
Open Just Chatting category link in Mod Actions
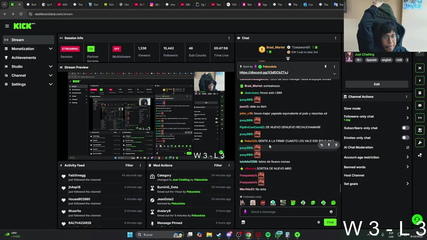(180, 180)
